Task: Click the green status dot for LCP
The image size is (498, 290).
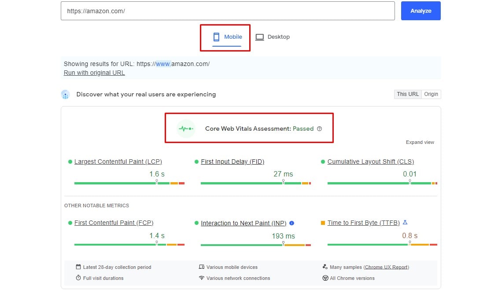Action: coord(70,162)
